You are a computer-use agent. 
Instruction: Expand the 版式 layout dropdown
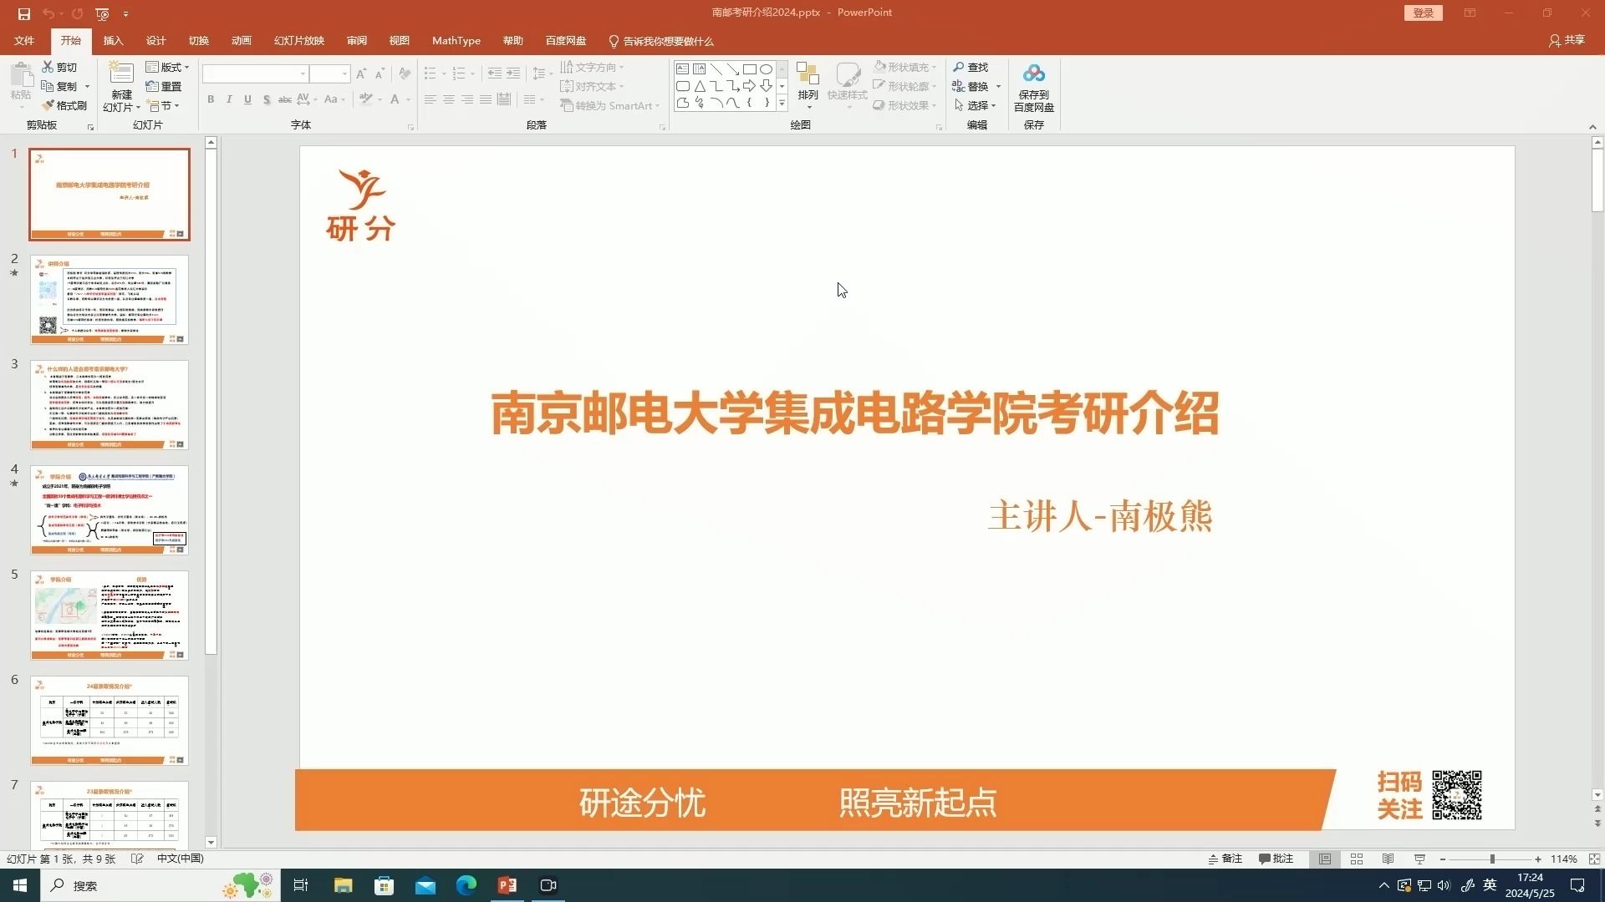pos(187,67)
